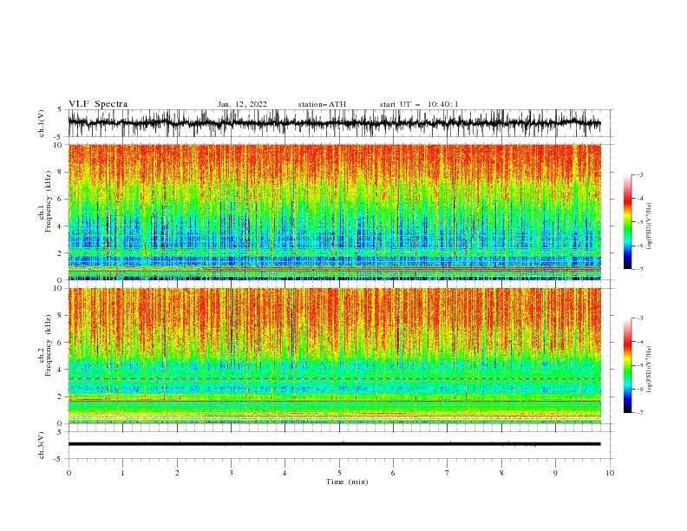Click the "ch.3(V)" axis label

42,445
